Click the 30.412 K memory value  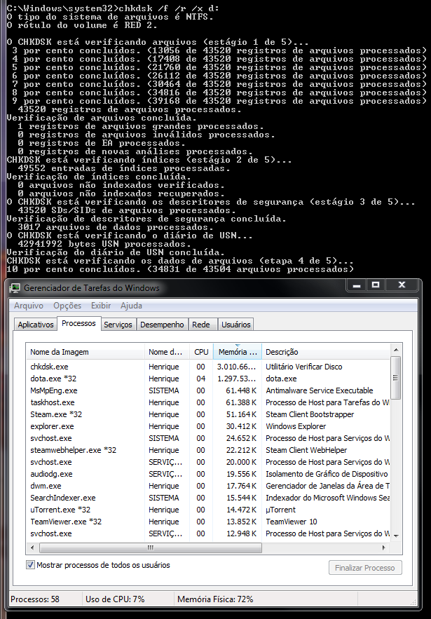coord(241,426)
